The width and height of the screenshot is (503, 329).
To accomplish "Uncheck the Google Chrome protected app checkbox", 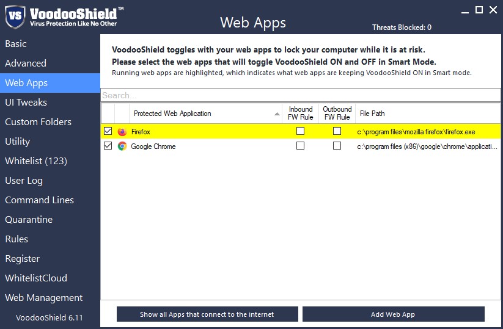I will point(108,146).
